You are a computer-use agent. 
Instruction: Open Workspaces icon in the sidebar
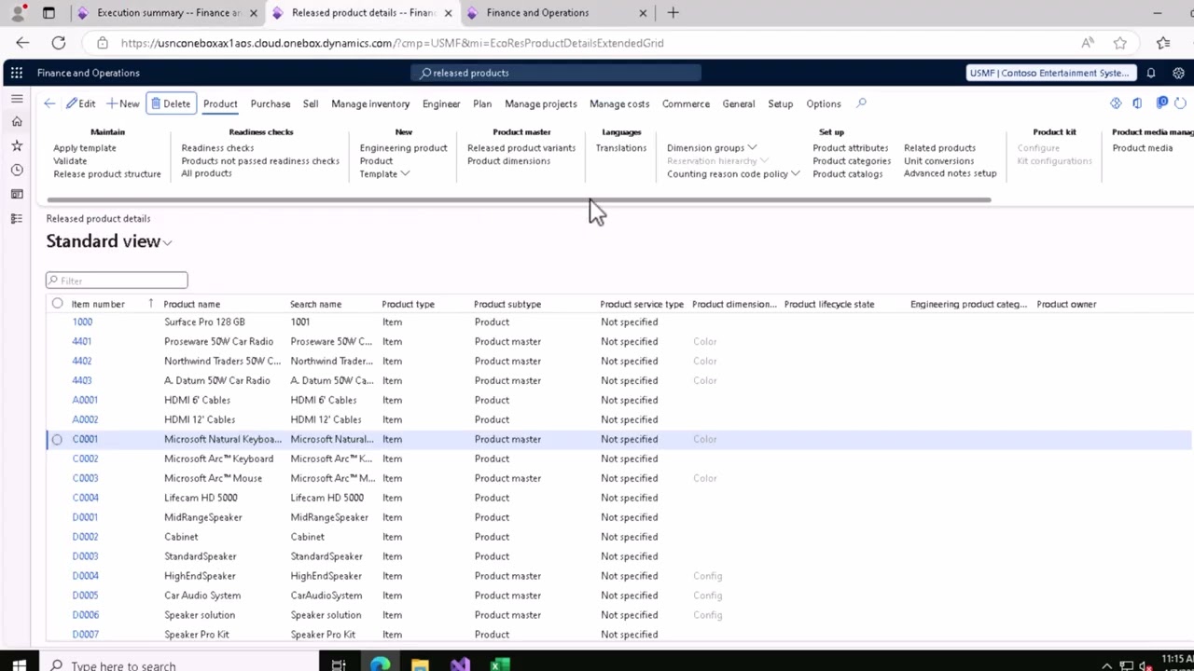17,194
